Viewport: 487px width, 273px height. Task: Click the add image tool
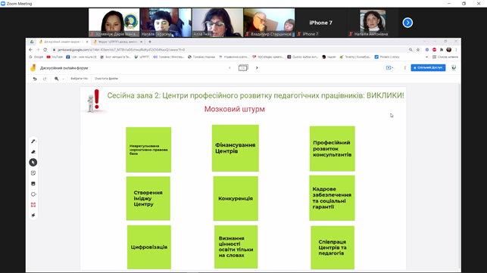33,184
